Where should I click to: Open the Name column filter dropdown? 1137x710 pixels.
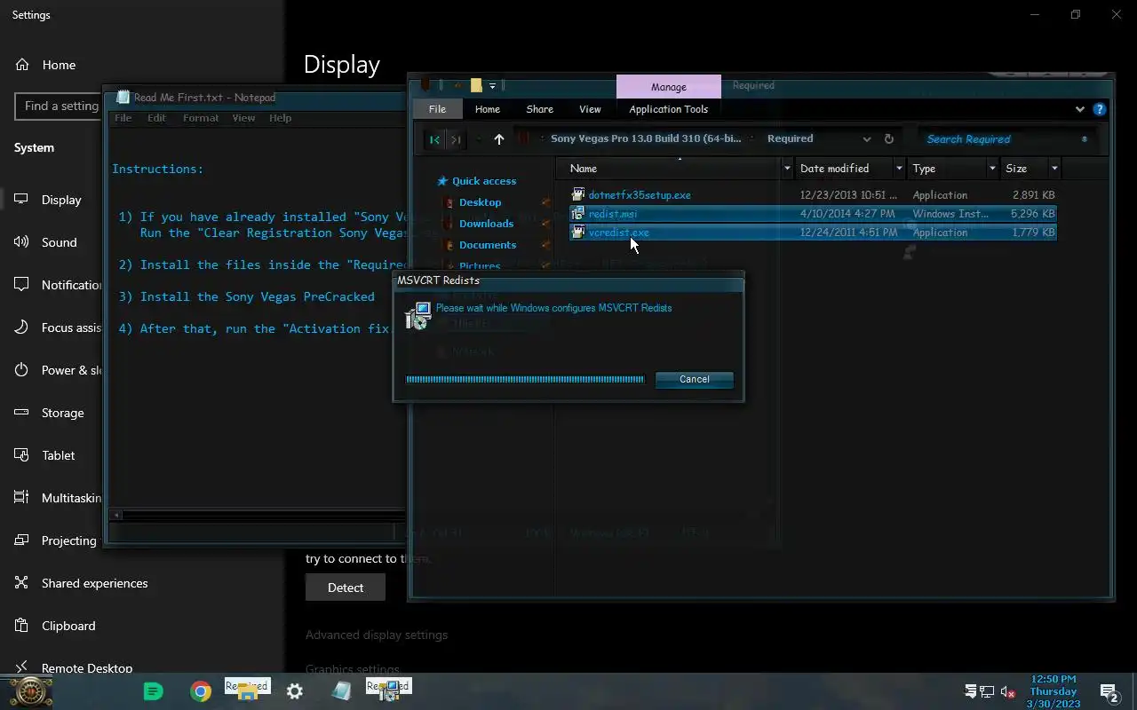tap(787, 169)
